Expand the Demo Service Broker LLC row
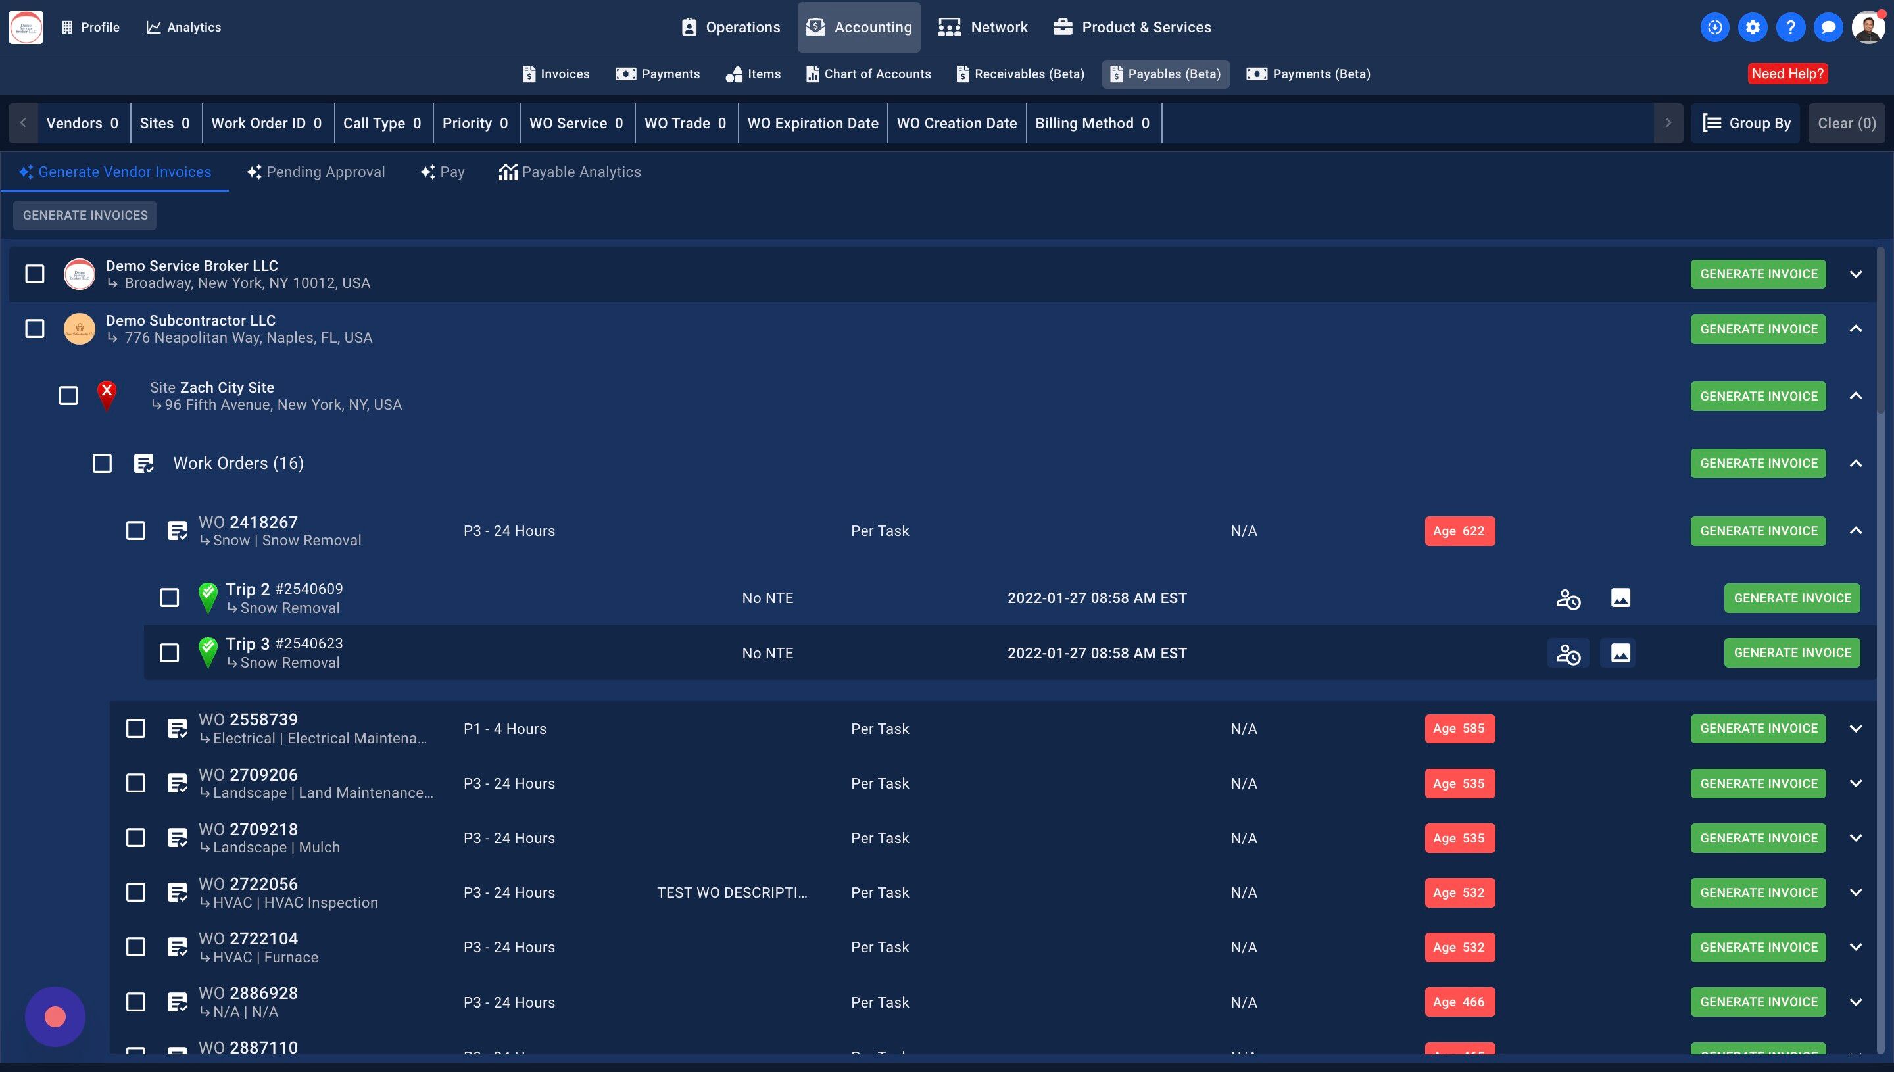The width and height of the screenshot is (1894, 1072). click(1856, 274)
